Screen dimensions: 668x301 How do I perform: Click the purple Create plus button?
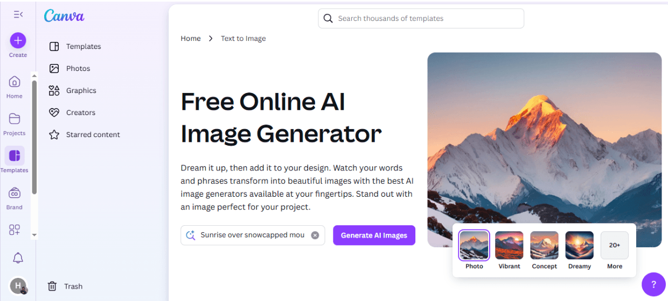click(18, 40)
